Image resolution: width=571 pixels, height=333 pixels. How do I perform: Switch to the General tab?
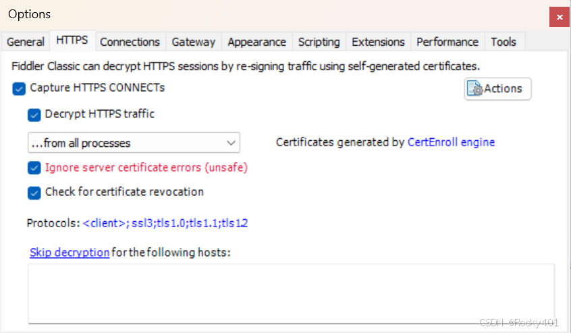click(26, 42)
